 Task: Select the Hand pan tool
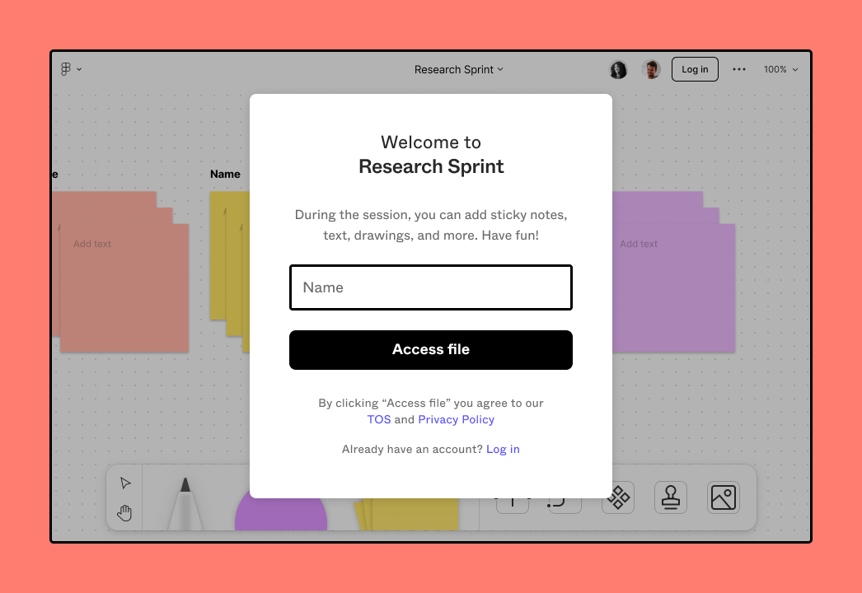[x=124, y=514]
